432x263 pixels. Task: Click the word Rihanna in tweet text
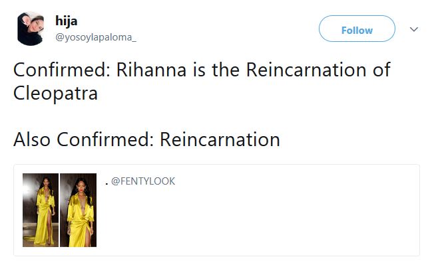coord(151,70)
